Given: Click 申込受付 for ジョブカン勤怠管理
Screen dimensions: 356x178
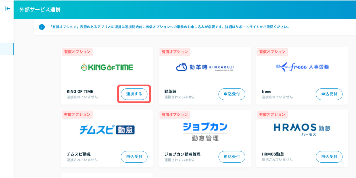Looking at the screenshot, I should click(x=232, y=157).
